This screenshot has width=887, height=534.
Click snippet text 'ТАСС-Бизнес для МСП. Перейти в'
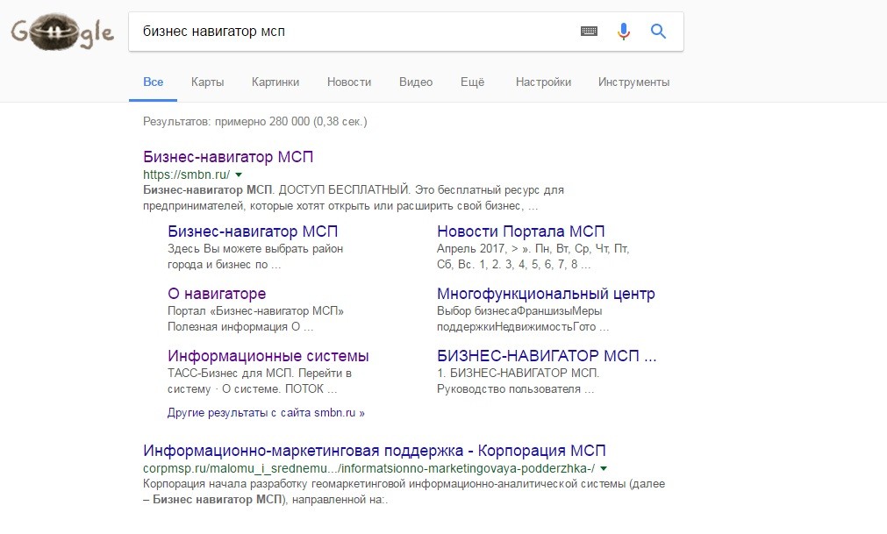(260, 373)
